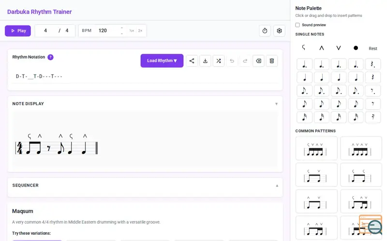387x241 pixels.
Task: Enable the Sound preview checkbox
Action: (x=298, y=25)
